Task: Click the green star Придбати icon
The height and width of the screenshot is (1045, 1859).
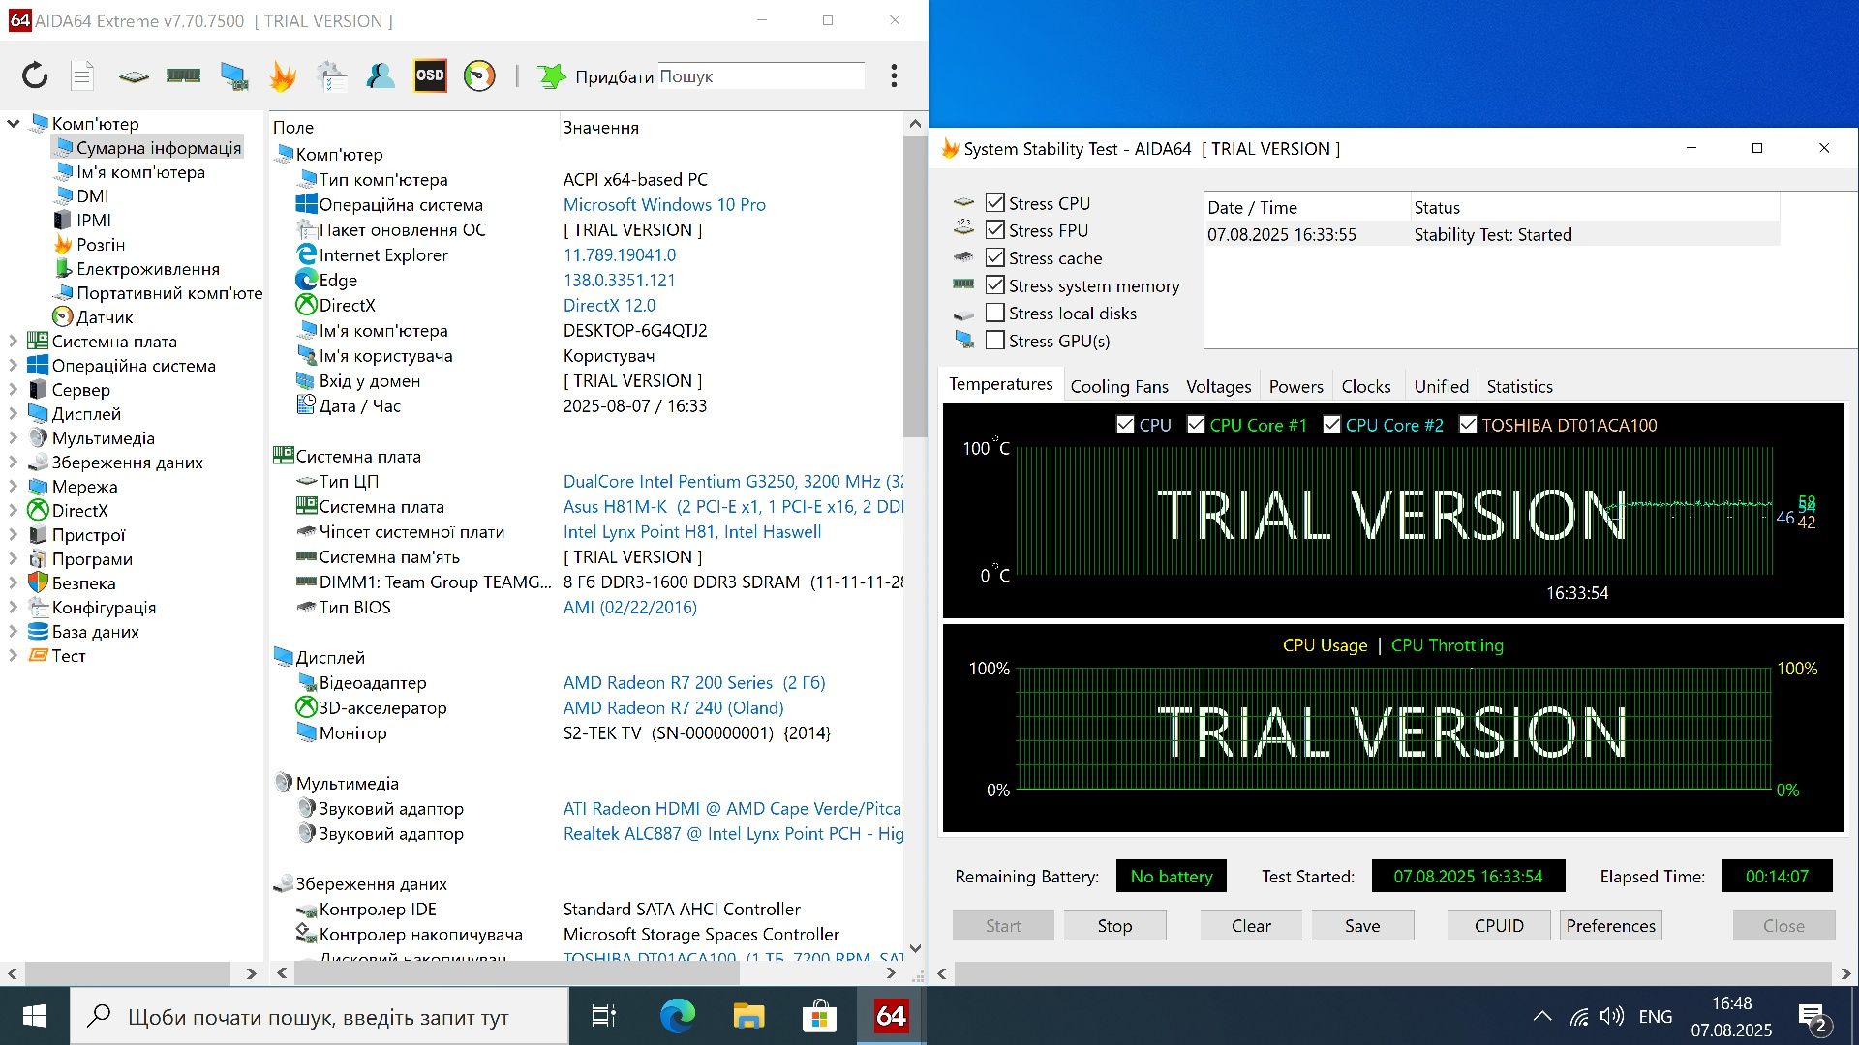Action: (x=551, y=75)
